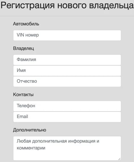Click the VIN номер input field

67,35
